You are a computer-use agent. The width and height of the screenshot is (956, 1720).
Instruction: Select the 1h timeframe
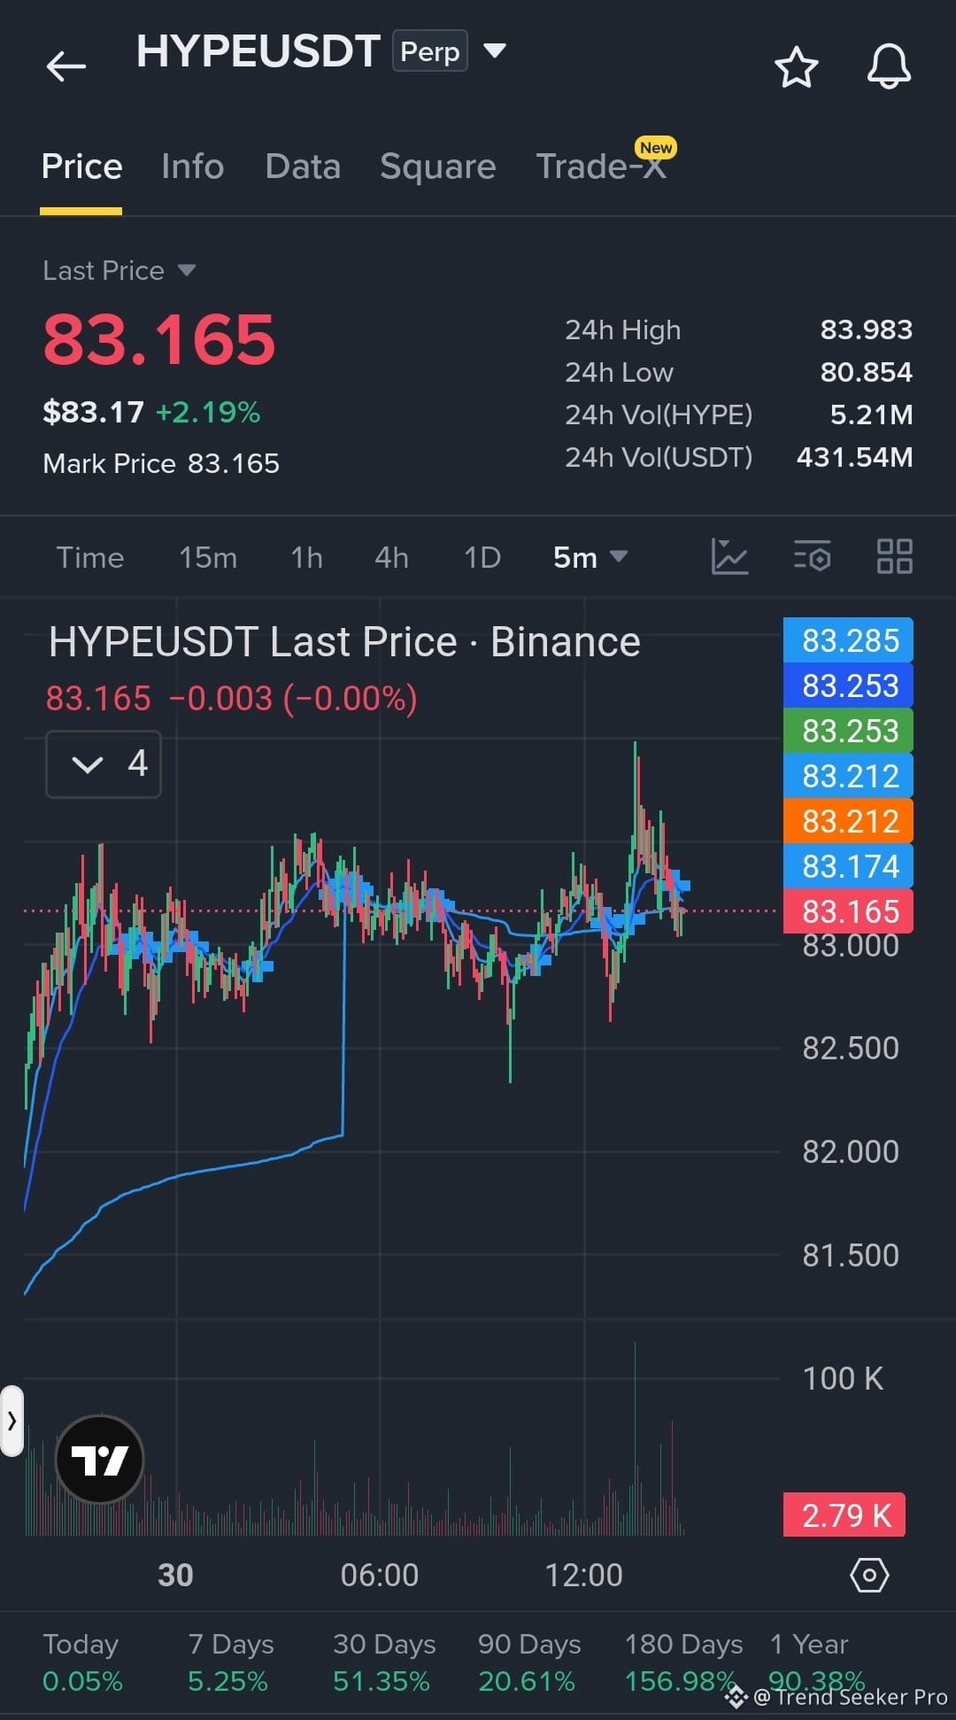[x=307, y=557]
